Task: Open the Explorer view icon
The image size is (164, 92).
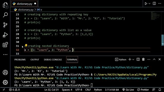Action: click(5, 5)
